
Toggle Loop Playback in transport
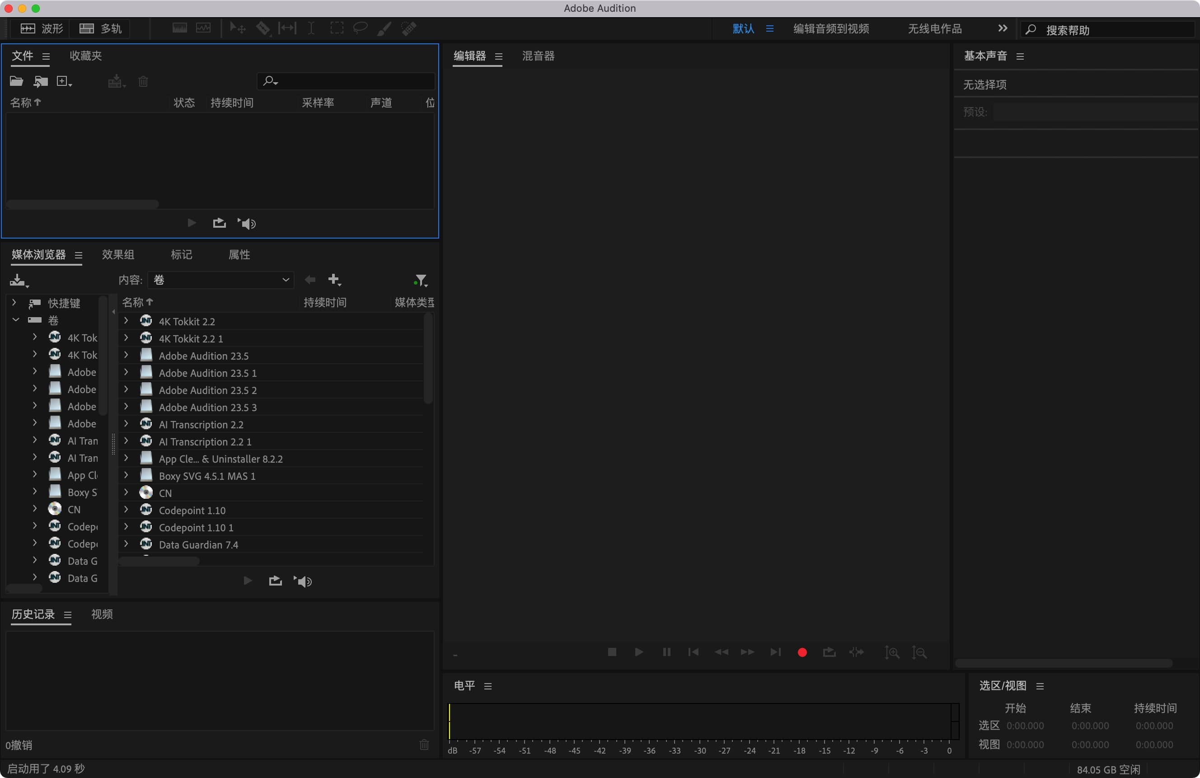coord(830,652)
